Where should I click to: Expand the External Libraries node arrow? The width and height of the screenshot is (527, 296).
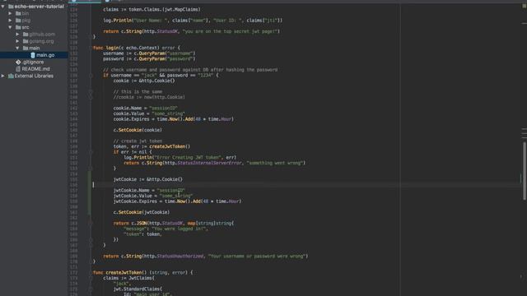tap(3, 76)
